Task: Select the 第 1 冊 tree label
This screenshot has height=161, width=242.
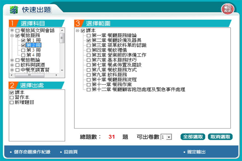Action: tap(34, 40)
